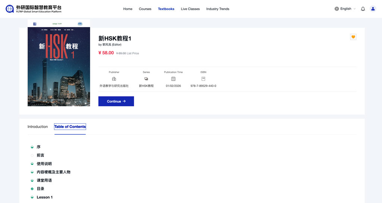Viewport: 382px width, 203px height.
Task: Open Lesson 1 in contents list
Action: click(x=44, y=197)
